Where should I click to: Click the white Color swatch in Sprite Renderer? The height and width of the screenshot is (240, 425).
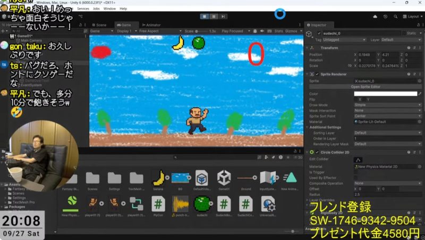386,94
